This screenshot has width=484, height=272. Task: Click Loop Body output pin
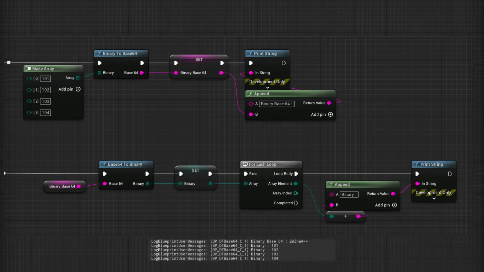[x=296, y=174]
